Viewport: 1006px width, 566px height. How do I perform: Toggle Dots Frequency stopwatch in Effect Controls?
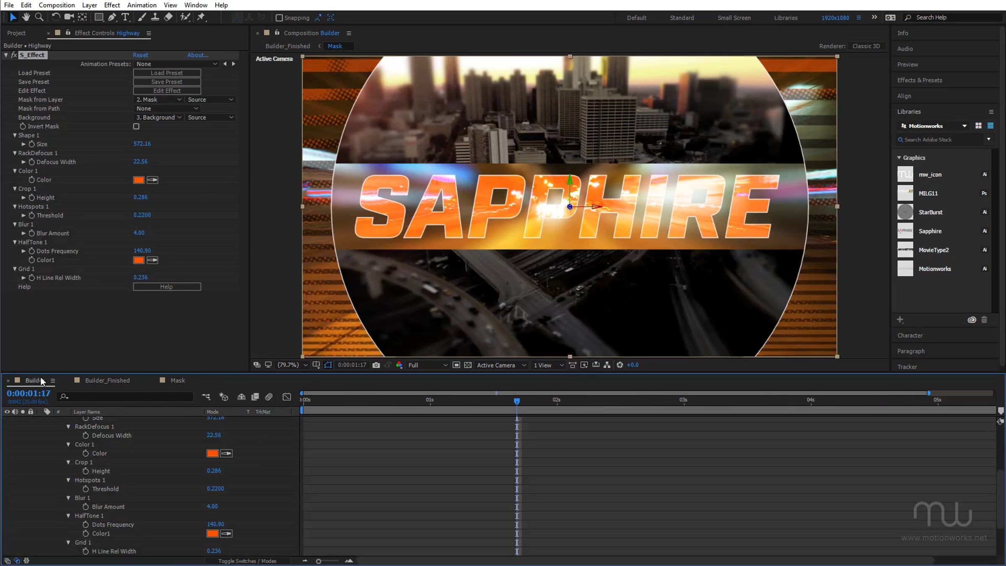pos(31,251)
